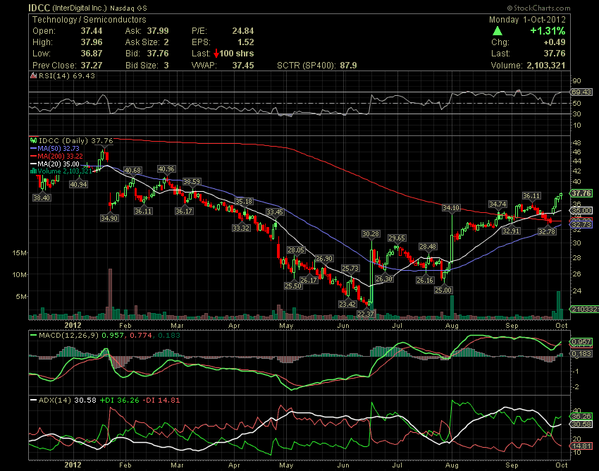Select the Open value 37.44
The width and height of the screenshot is (599, 471).
pyautogui.click(x=92, y=31)
